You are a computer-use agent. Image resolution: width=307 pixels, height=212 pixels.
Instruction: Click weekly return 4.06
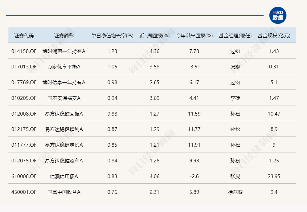point(154,176)
